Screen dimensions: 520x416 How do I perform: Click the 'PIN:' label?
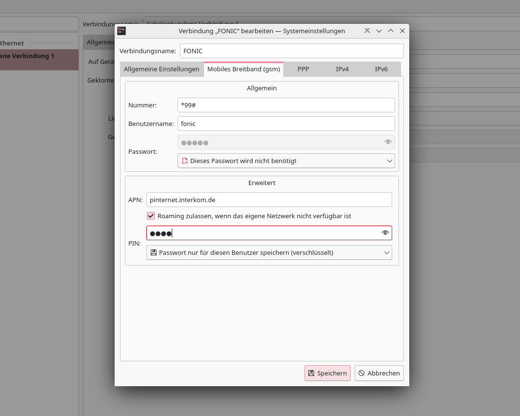coord(134,243)
